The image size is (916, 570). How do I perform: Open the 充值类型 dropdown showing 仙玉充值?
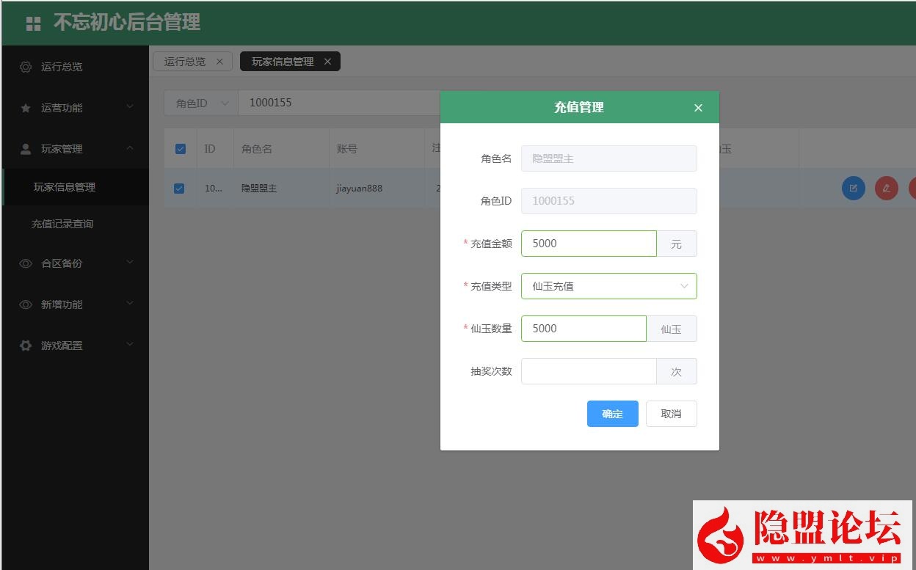point(608,285)
